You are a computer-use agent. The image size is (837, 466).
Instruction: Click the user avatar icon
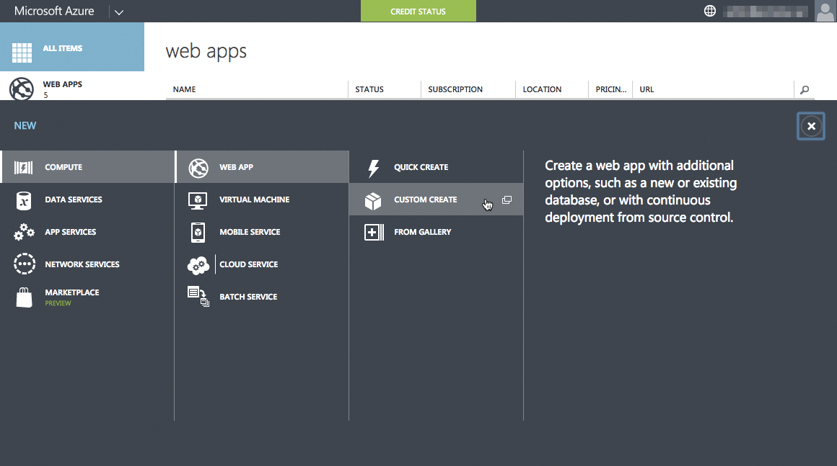tap(825, 12)
